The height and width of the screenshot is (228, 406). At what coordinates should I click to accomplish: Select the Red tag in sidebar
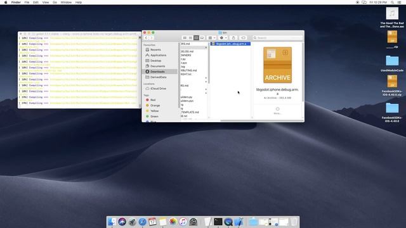(153, 100)
